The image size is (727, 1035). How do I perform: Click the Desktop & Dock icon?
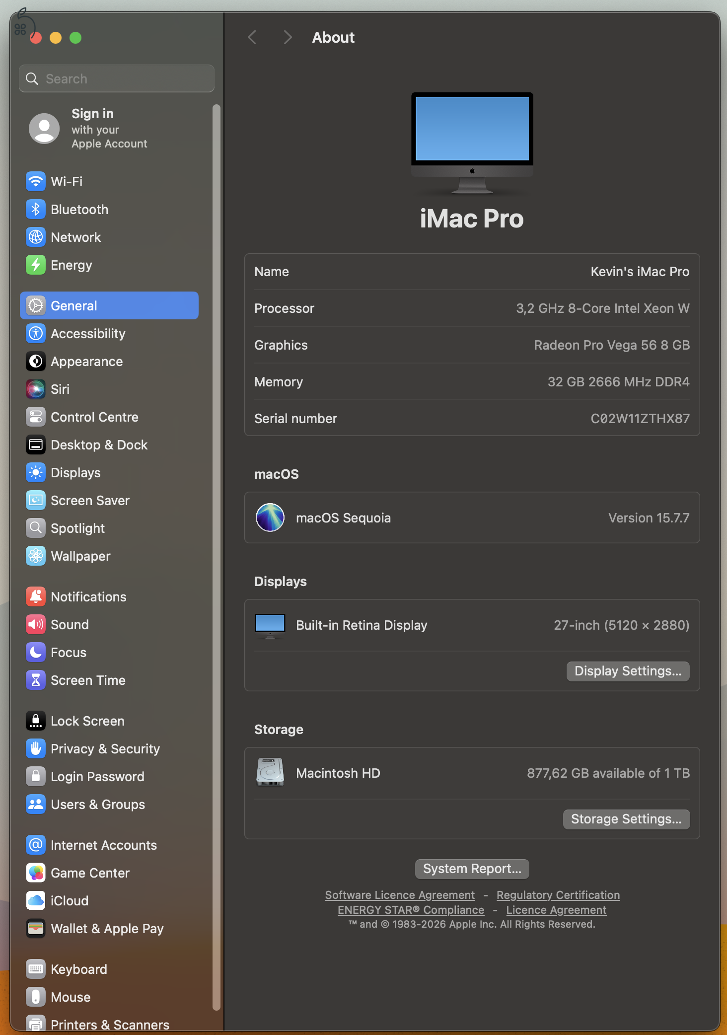pos(36,445)
